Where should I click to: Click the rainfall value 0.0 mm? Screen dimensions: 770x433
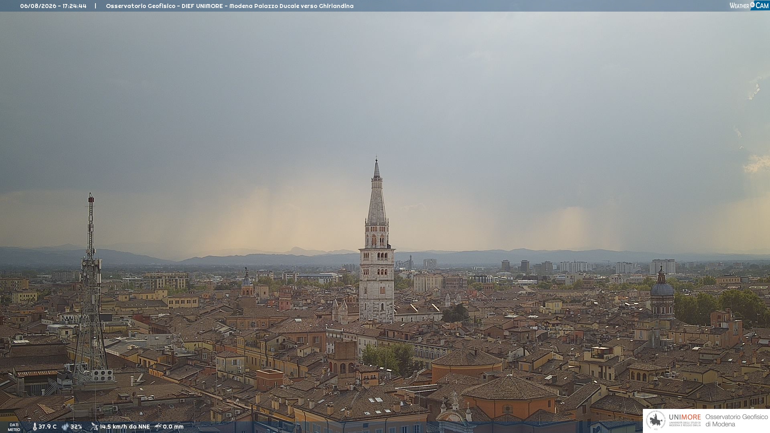(x=173, y=427)
